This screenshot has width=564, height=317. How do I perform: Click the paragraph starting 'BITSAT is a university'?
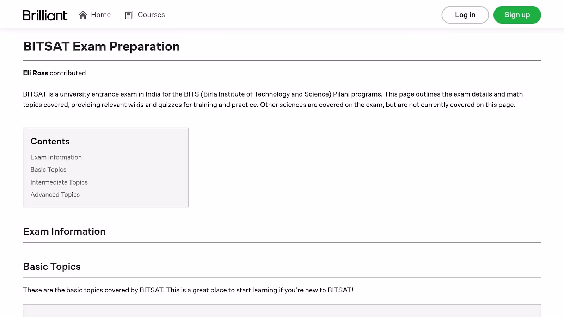pos(273,99)
